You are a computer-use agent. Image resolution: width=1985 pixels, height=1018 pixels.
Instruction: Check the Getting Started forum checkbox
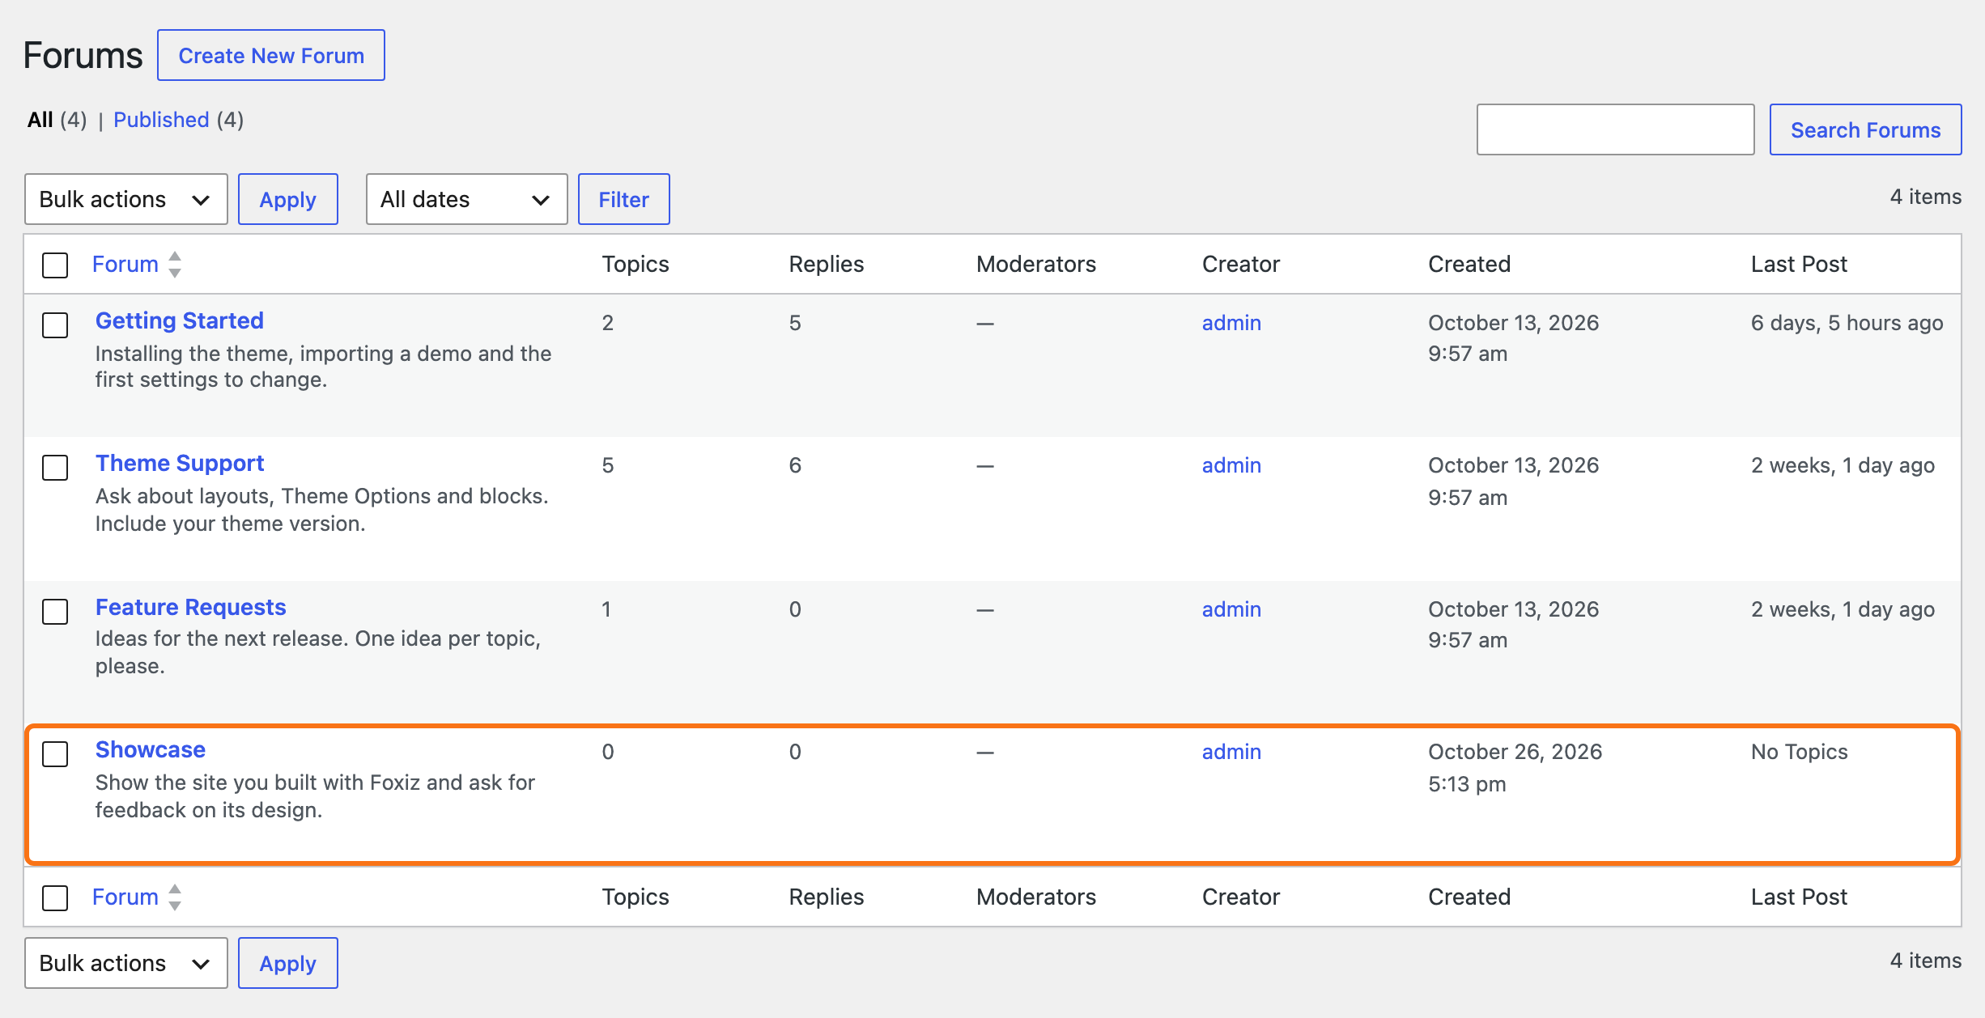(55, 325)
